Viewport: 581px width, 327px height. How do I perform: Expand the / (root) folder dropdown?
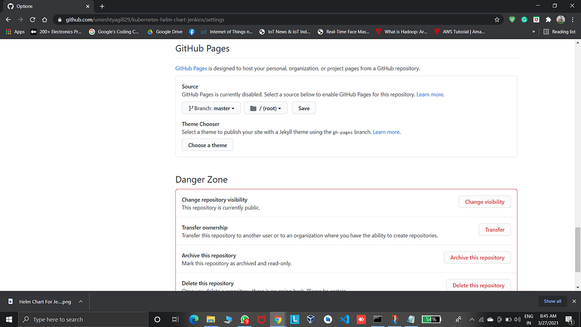point(266,108)
